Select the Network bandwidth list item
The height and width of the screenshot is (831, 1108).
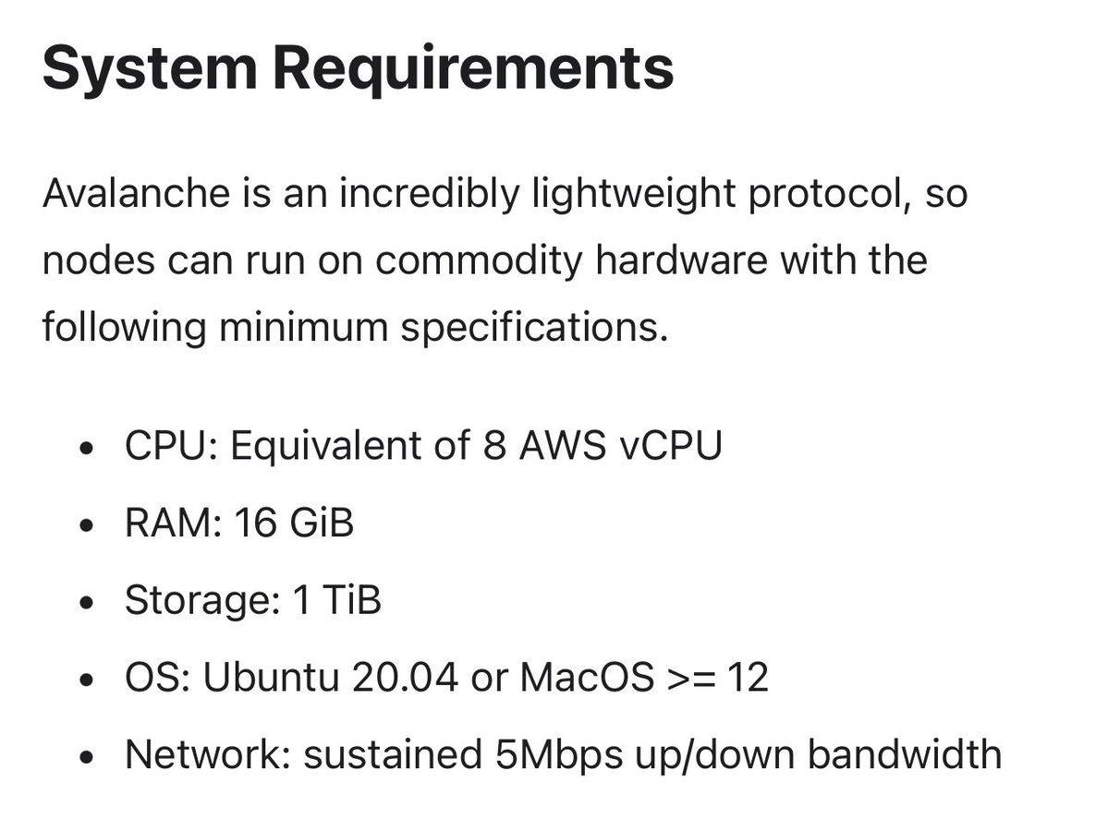pos(563,755)
